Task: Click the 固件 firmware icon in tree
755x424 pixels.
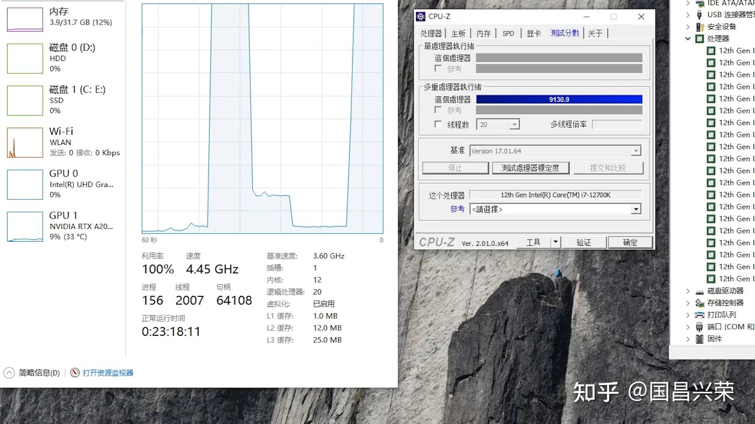Action: click(700, 339)
